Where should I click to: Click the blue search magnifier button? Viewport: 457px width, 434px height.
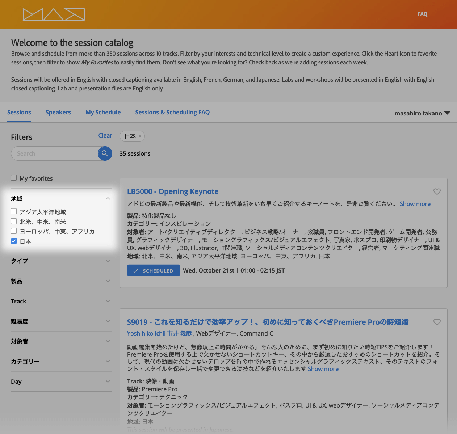tap(105, 153)
